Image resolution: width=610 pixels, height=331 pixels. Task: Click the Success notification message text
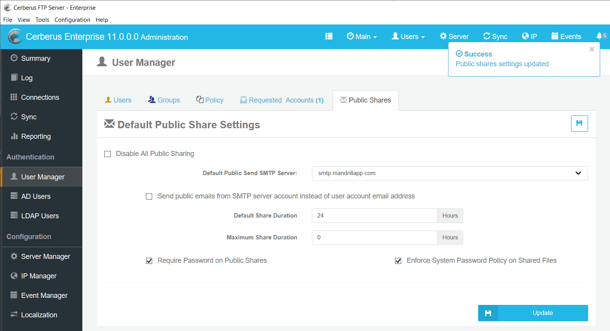point(502,64)
